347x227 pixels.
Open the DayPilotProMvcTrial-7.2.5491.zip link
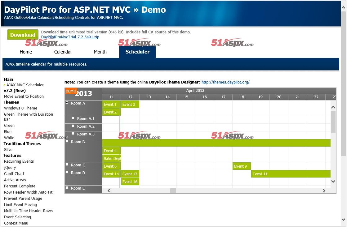70,37
